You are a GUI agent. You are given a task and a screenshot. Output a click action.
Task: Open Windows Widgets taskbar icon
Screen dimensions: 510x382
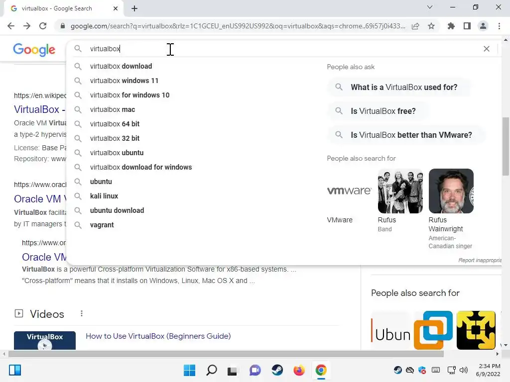point(15,370)
